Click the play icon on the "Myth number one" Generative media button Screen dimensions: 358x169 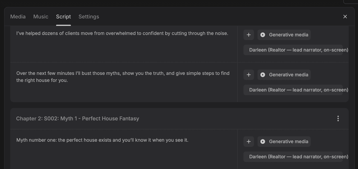pos(263,141)
